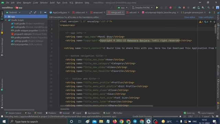The height and width of the screenshot is (124, 220).
Task: Open File Explorer from the taskbar
Action: [x=101, y=122]
